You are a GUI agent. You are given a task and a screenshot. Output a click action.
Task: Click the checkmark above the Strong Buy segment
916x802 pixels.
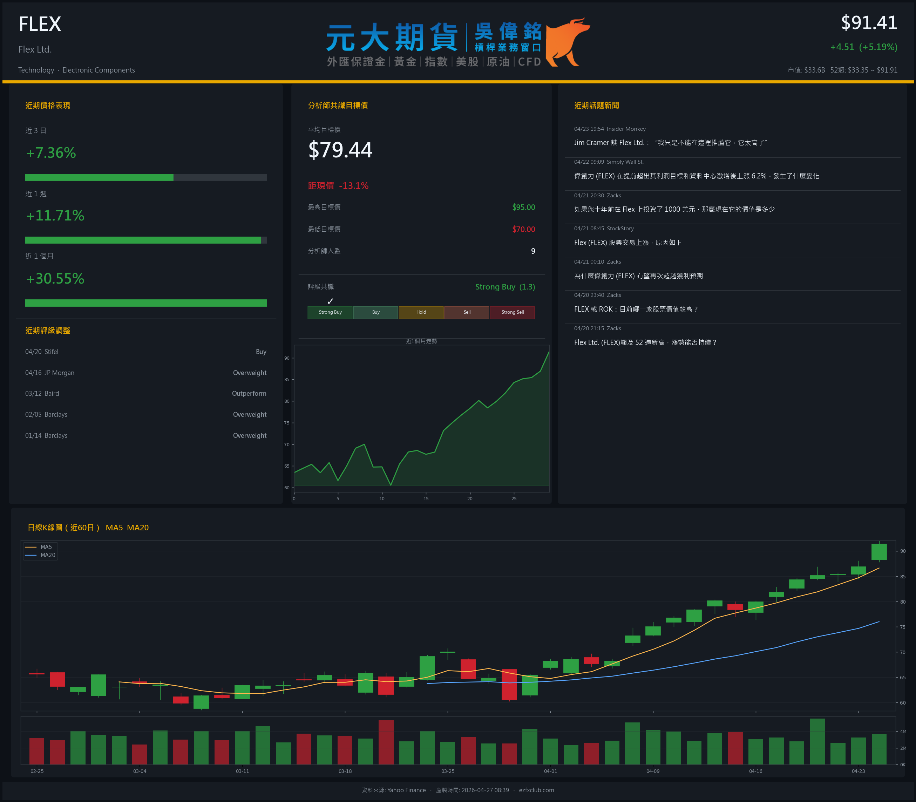click(x=330, y=301)
